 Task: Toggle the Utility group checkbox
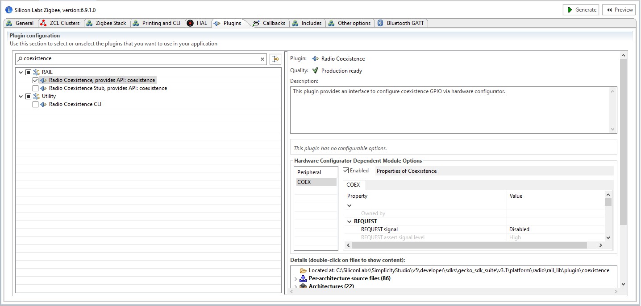[x=28, y=96]
